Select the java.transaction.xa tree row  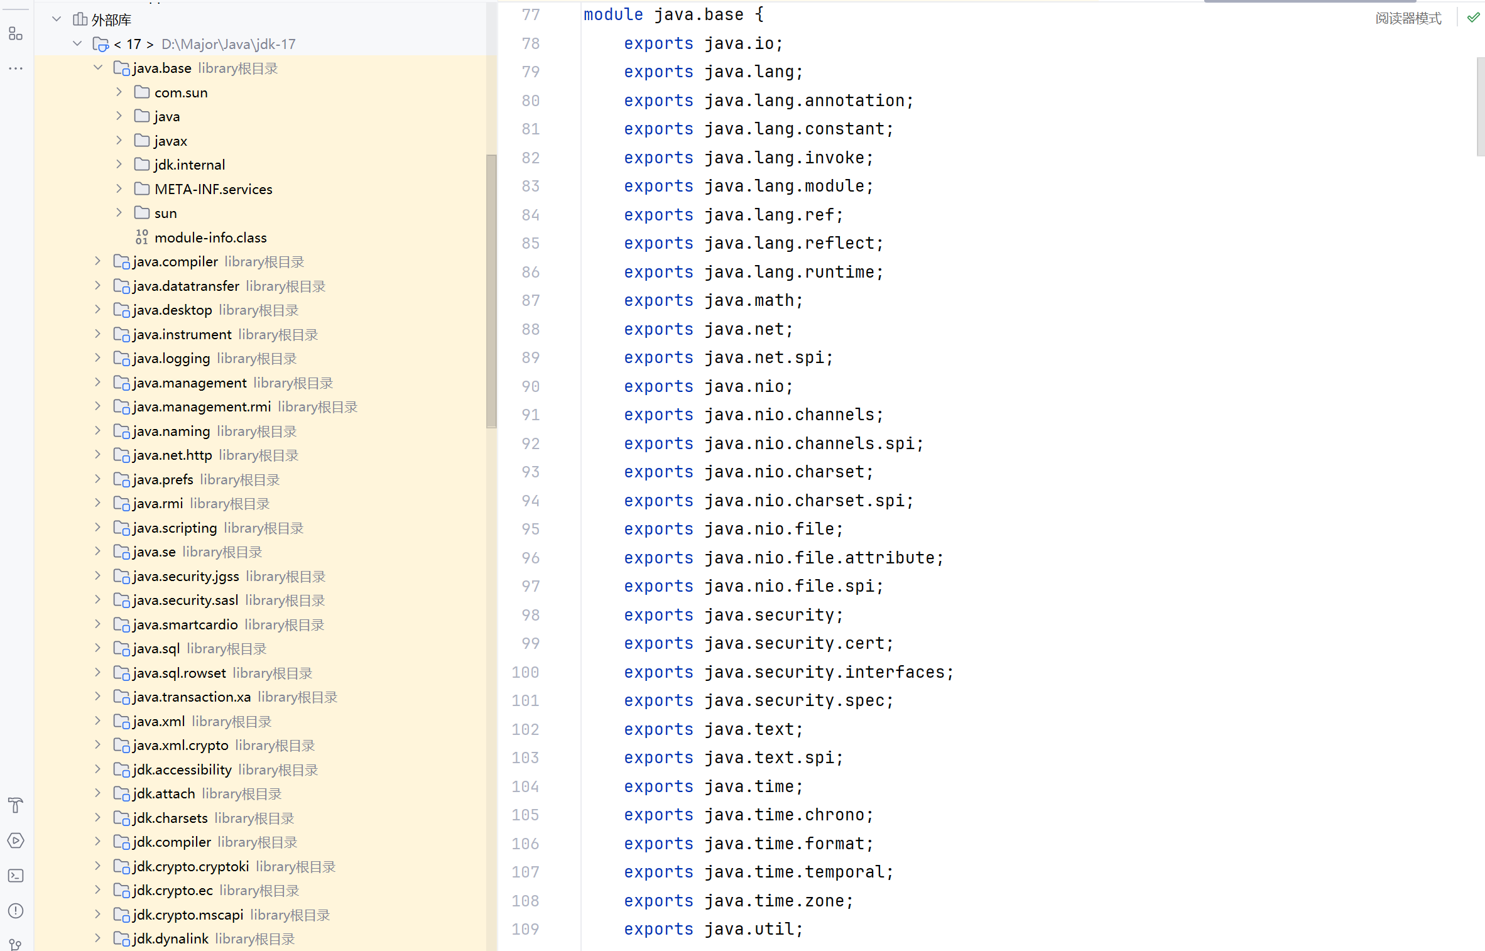pyautogui.click(x=261, y=697)
